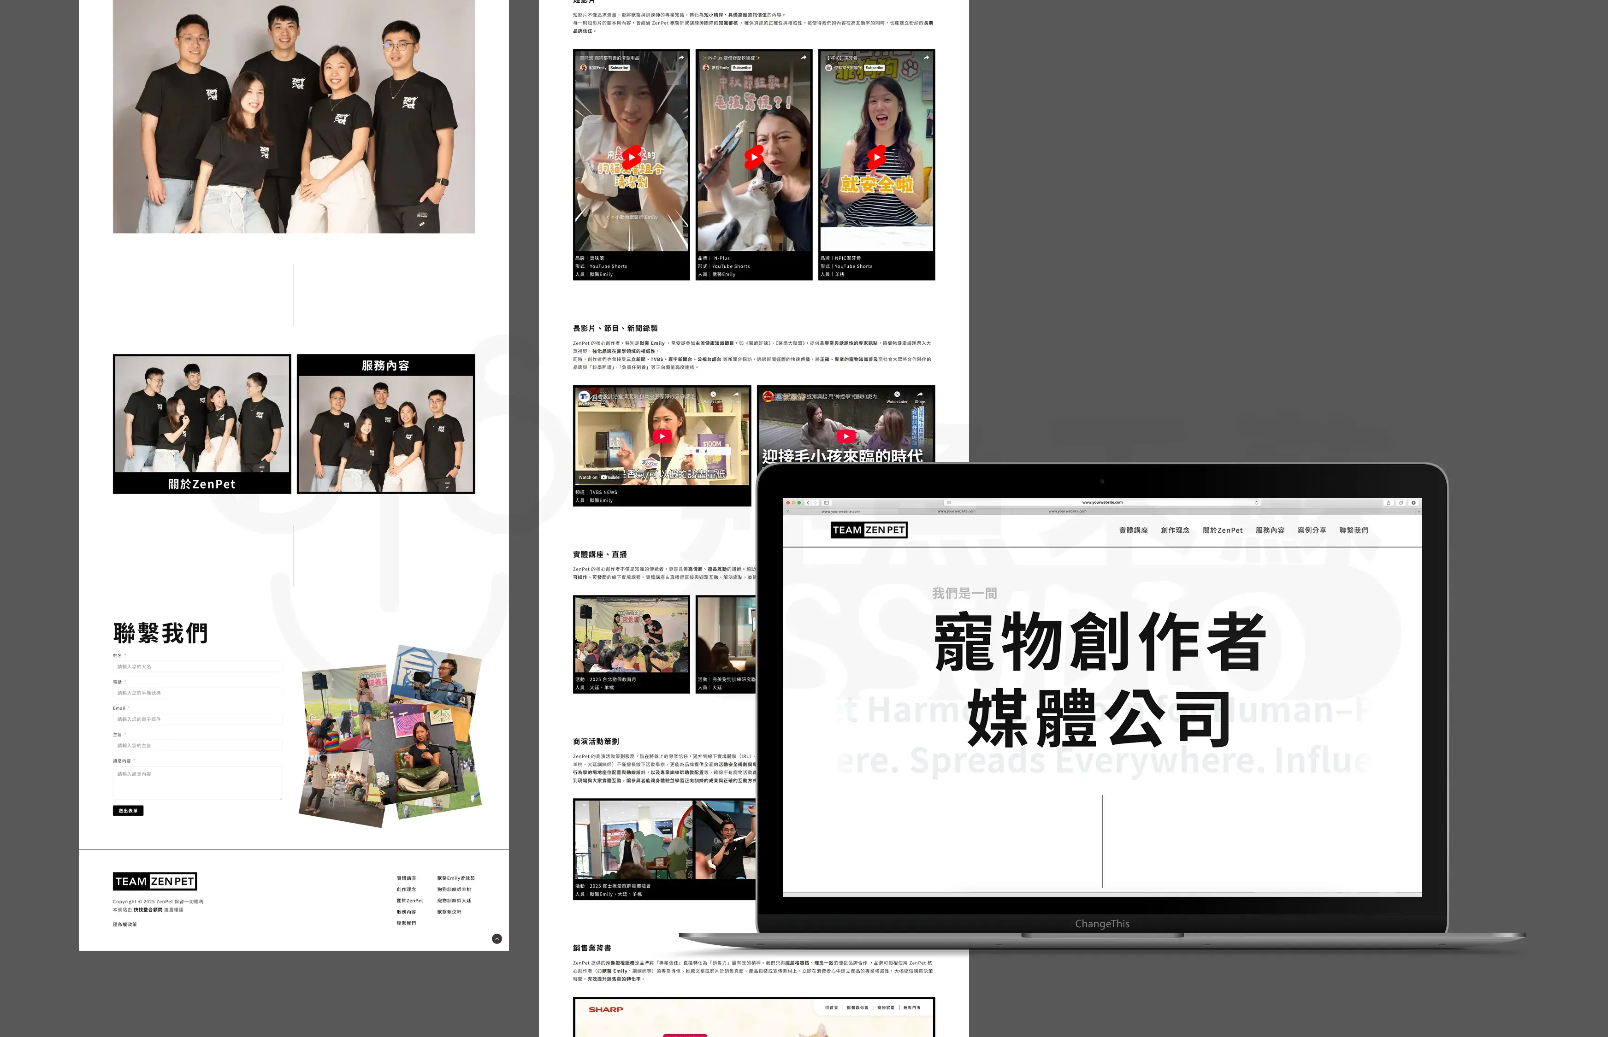This screenshot has width=1608, height=1037.
Task: Click the browser downloads icon in laptop
Action: 1413,503
